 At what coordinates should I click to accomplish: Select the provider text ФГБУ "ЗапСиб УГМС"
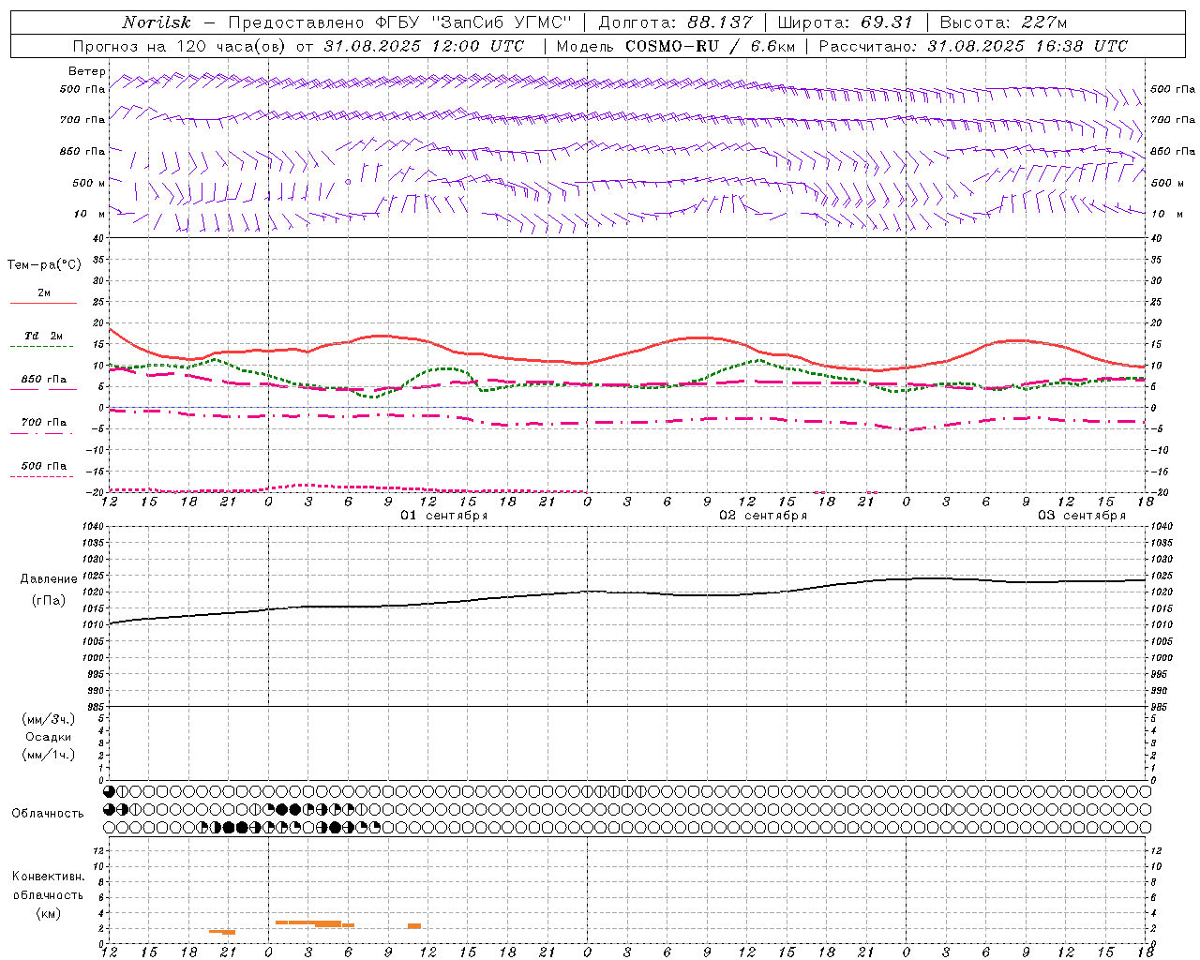point(473,22)
